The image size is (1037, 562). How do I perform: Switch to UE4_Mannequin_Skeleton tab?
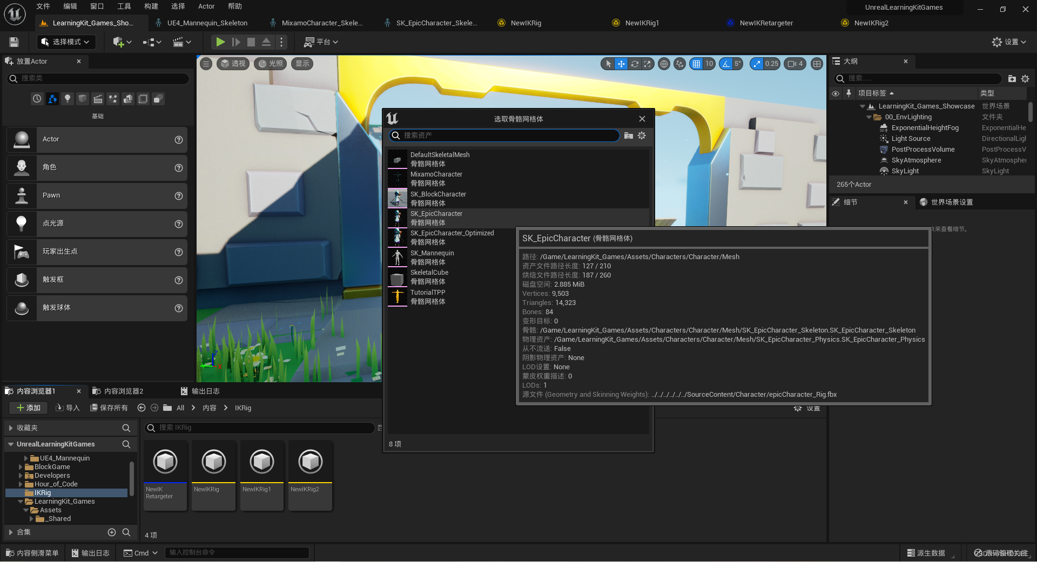coord(207,23)
